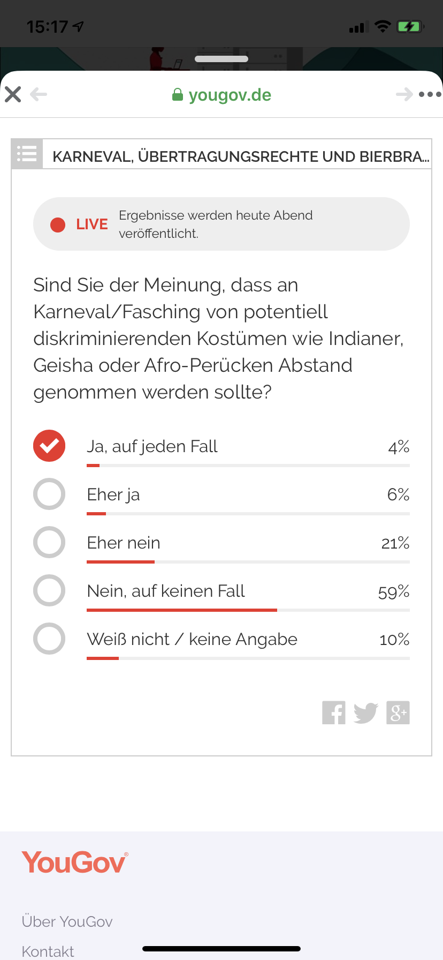Tap the green lock security icon
The width and height of the screenshot is (443, 960).
tap(178, 95)
